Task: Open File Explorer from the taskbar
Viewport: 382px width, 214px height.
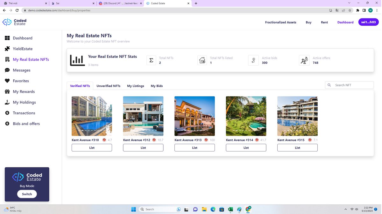Action: (204, 209)
